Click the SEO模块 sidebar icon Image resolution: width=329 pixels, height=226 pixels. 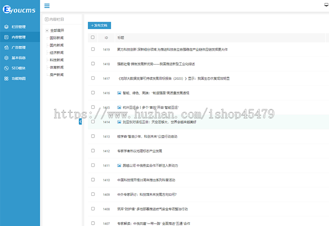[6, 68]
